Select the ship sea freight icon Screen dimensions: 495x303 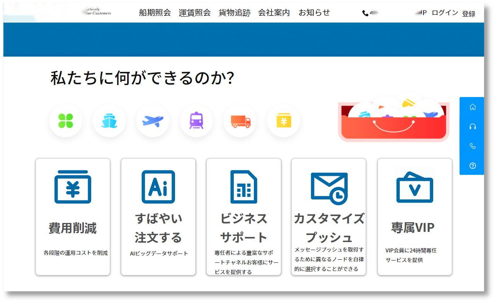coord(109,121)
